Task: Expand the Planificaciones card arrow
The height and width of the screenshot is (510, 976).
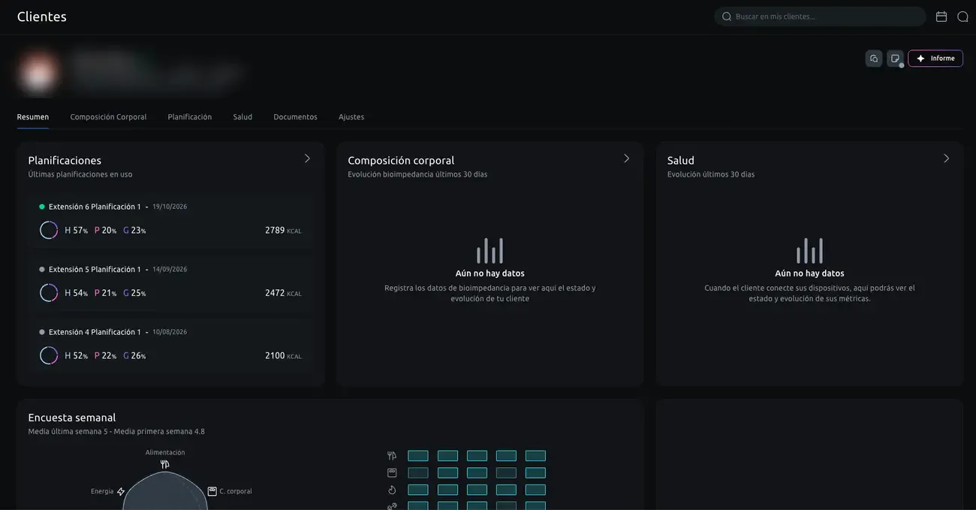Action: (x=307, y=158)
